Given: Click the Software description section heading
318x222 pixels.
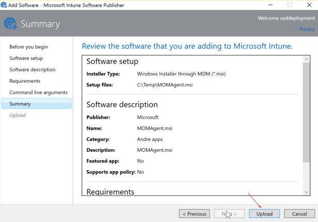Looking at the screenshot, I should pos(122,105).
